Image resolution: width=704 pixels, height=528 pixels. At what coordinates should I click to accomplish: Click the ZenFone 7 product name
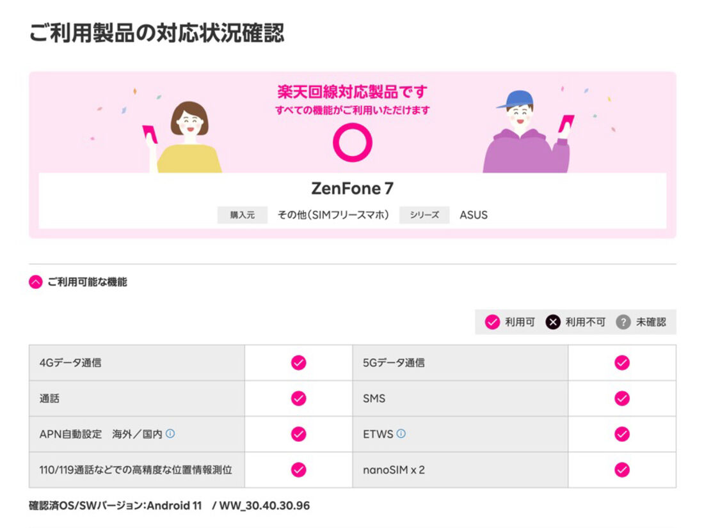pyautogui.click(x=353, y=189)
